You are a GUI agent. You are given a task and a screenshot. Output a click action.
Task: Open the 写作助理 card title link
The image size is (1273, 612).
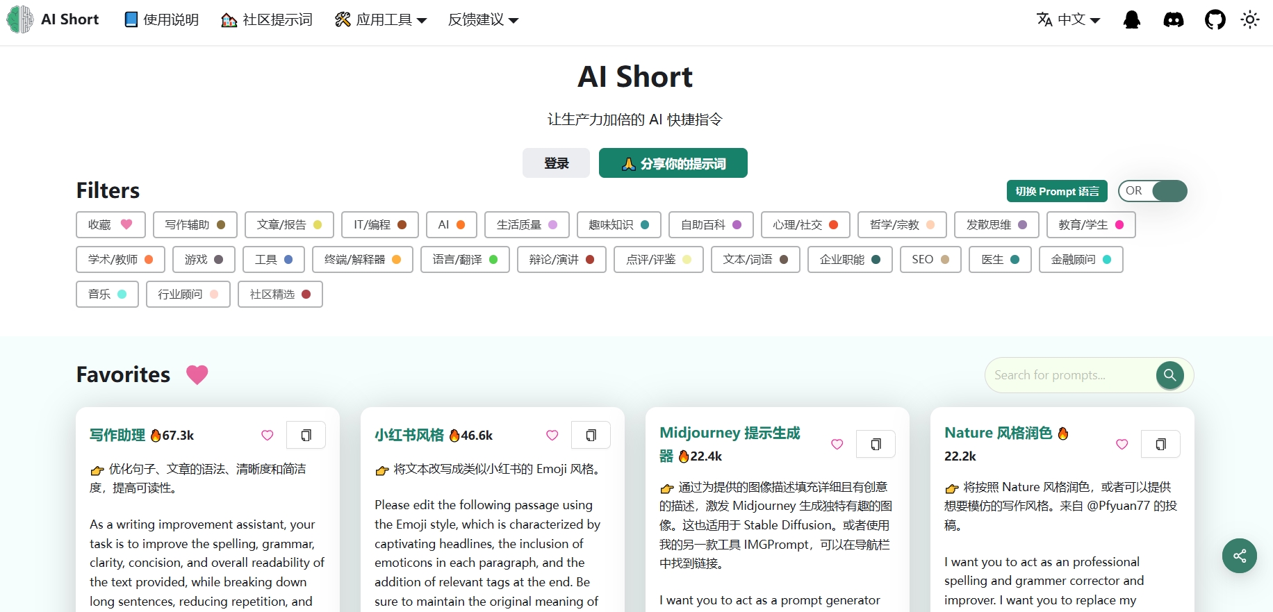pos(117,435)
